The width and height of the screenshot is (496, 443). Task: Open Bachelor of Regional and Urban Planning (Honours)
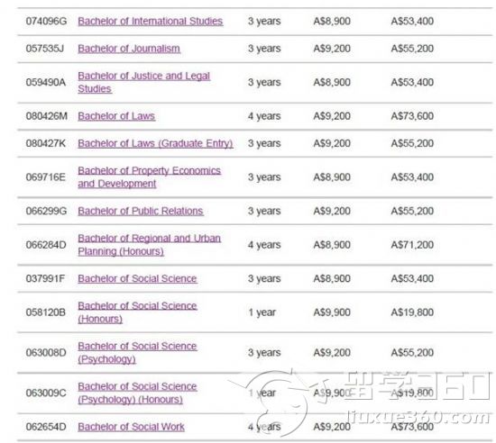click(150, 245)
